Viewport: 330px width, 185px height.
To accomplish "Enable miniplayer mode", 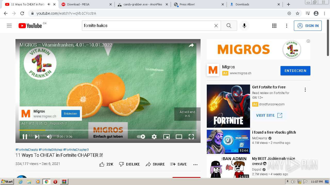I will (167, 137).
